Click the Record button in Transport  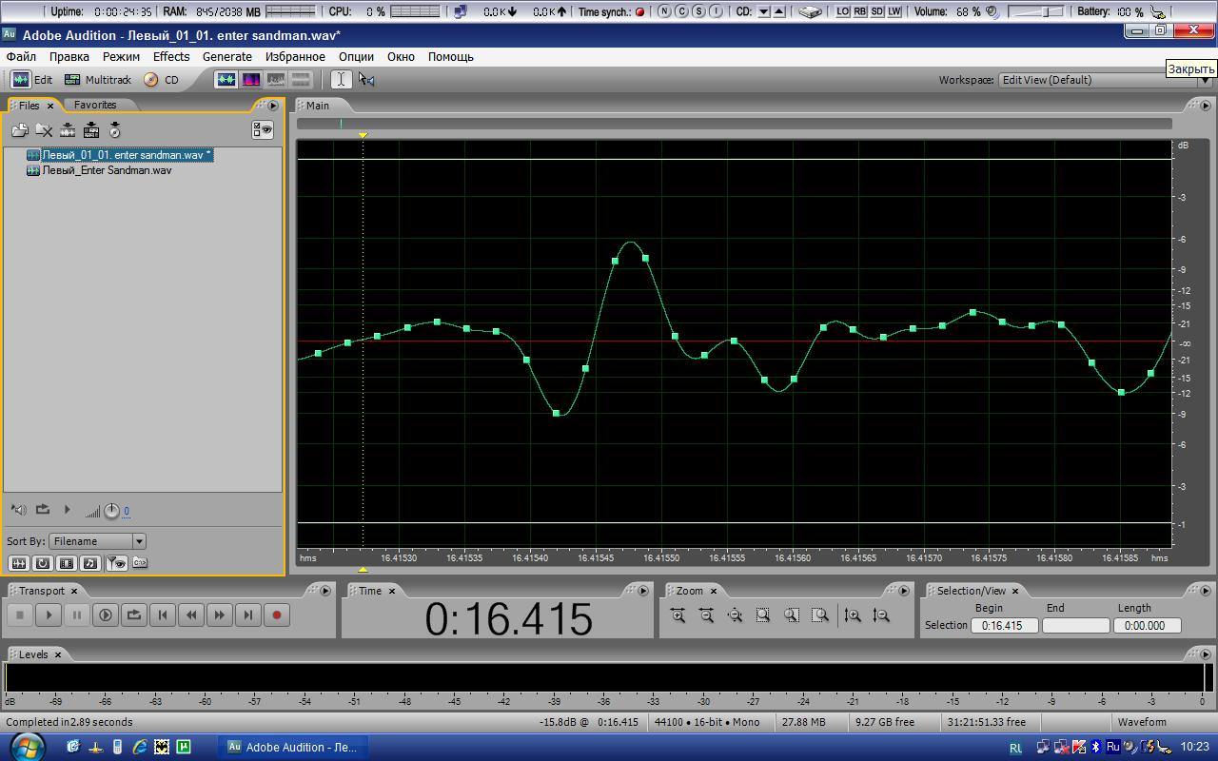point(277,615)
